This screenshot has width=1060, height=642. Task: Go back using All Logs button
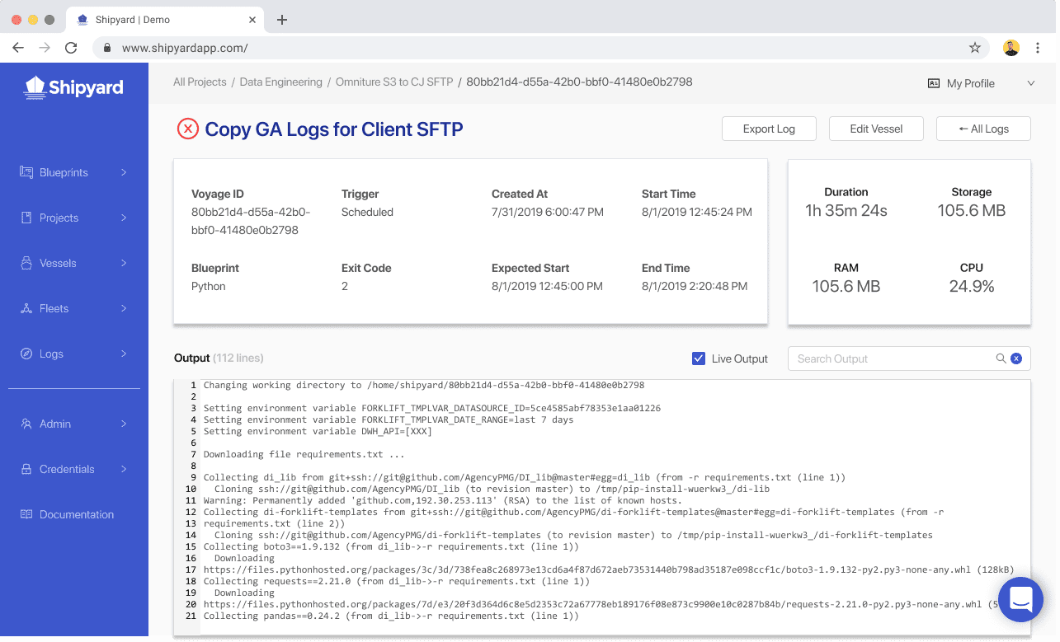(x=983, y=129)
